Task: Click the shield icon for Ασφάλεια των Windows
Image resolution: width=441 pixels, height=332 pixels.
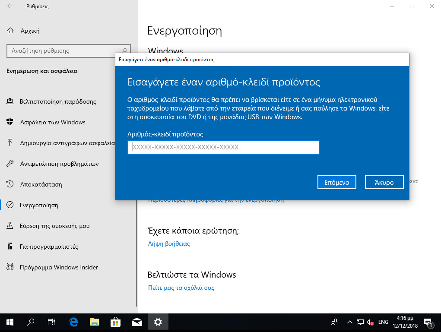Action: pos(10,122)
